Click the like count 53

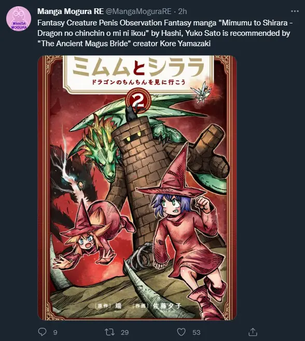pyautogui.click(x=196, y=333)
